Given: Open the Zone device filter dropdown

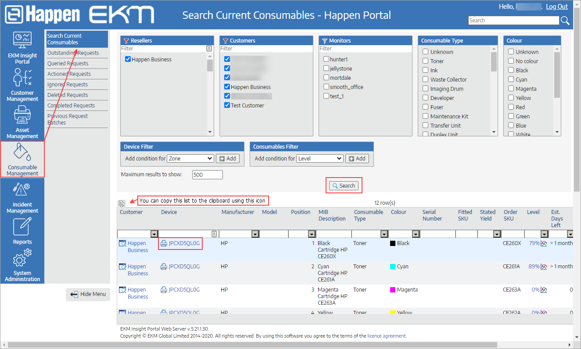Looking at the screenshot, I should [x=190, y=159].
